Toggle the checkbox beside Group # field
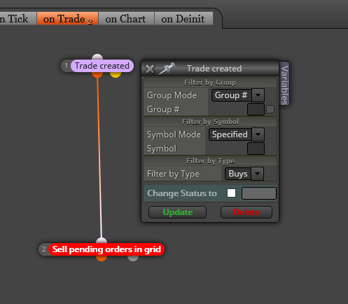Screen dimensions: 348x304 pyautogui.click(x=270, y=109)
